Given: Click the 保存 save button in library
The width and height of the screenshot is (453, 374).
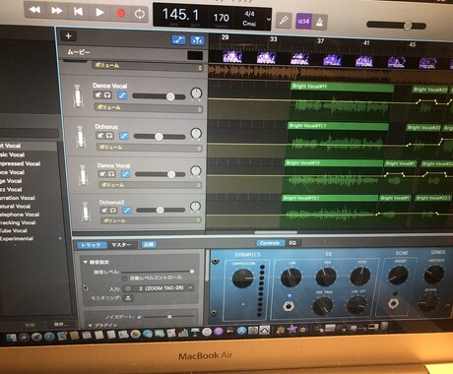Looking at the screenshot, I should tap(61, 325).
